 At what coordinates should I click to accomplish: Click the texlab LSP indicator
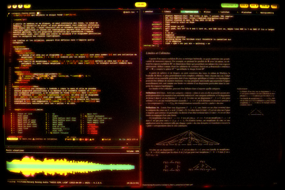[106, 140]
